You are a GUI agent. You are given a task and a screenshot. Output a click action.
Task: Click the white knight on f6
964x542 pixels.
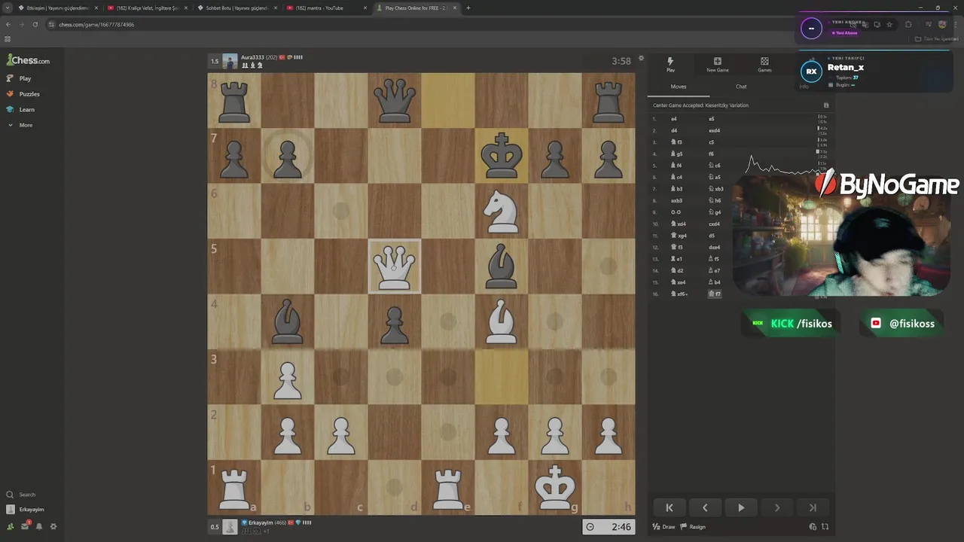point(502,212)
